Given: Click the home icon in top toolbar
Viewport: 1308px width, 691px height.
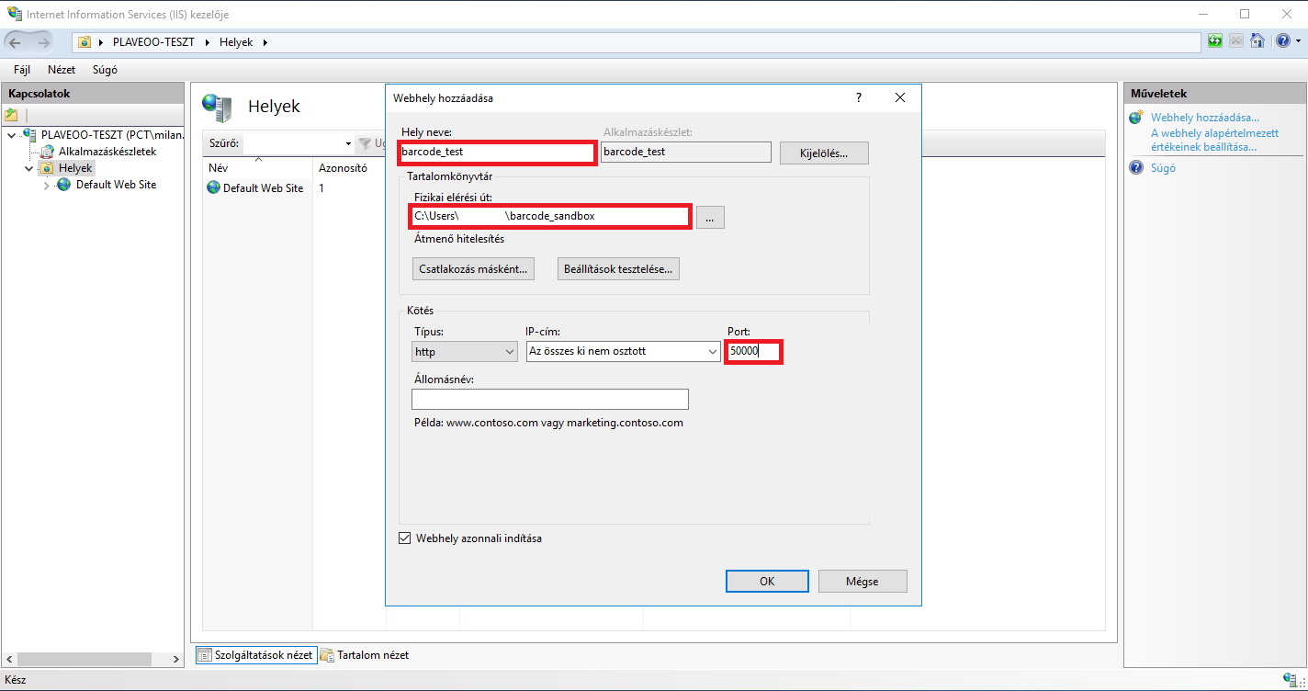Looking at the screenshot, I should 1257,41.
